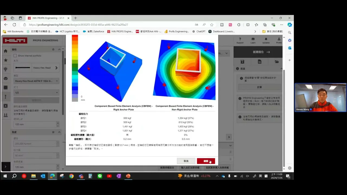Click the 創建荷載組合 button
Image resolution: width=347 pixels, height=195 pixels.
click(167, 168)
